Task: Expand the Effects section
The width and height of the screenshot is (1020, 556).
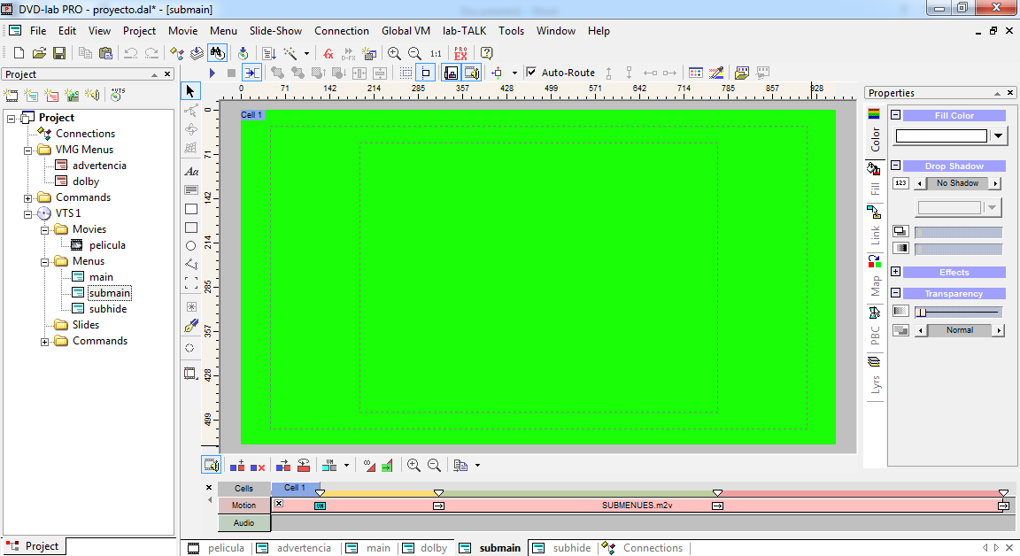Action: [x=895, y=272]
